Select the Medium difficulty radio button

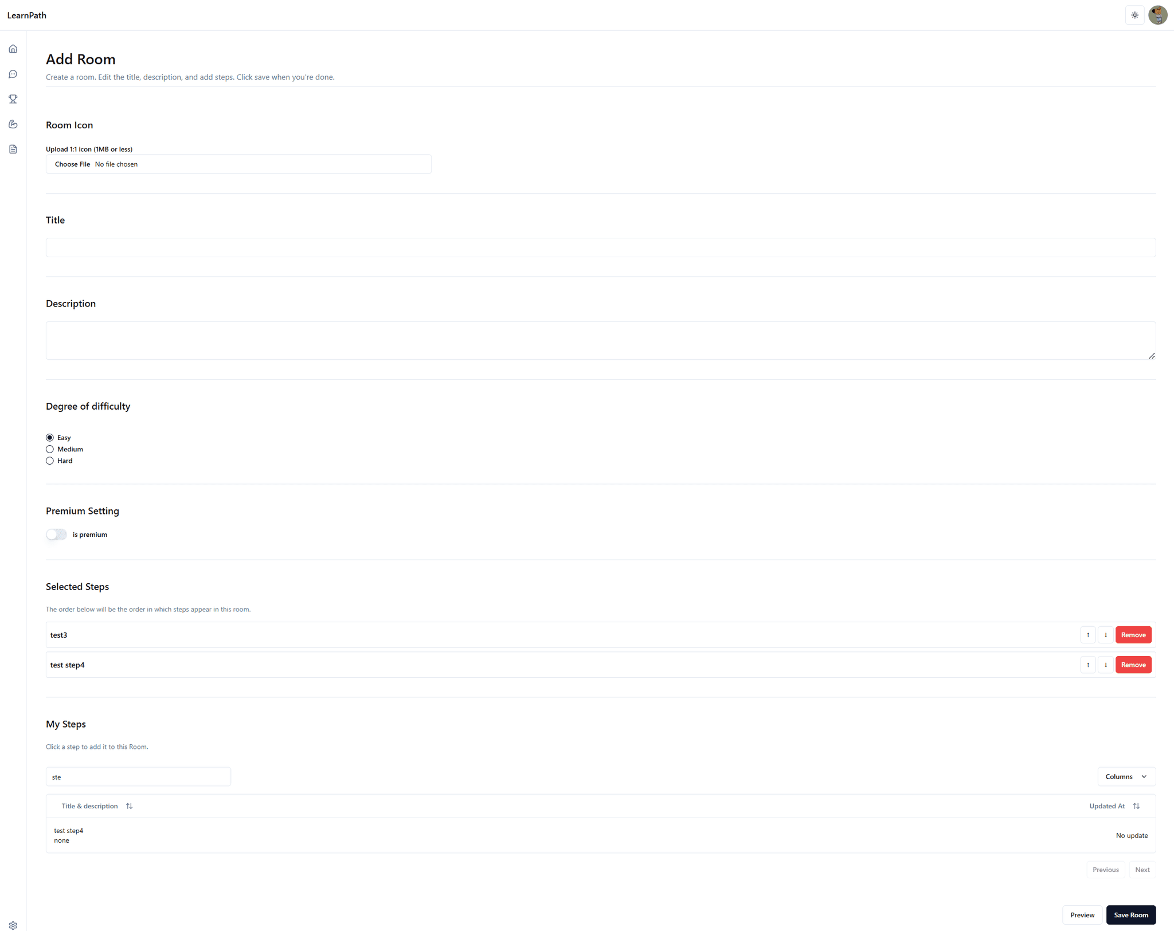[49, 449]
